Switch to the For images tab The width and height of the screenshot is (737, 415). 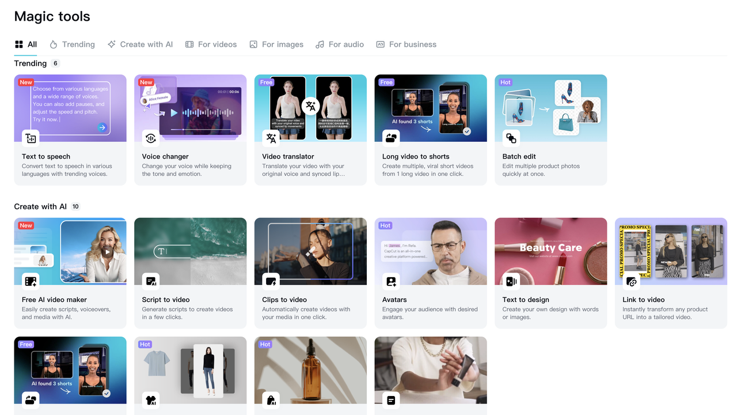[276, 44]
